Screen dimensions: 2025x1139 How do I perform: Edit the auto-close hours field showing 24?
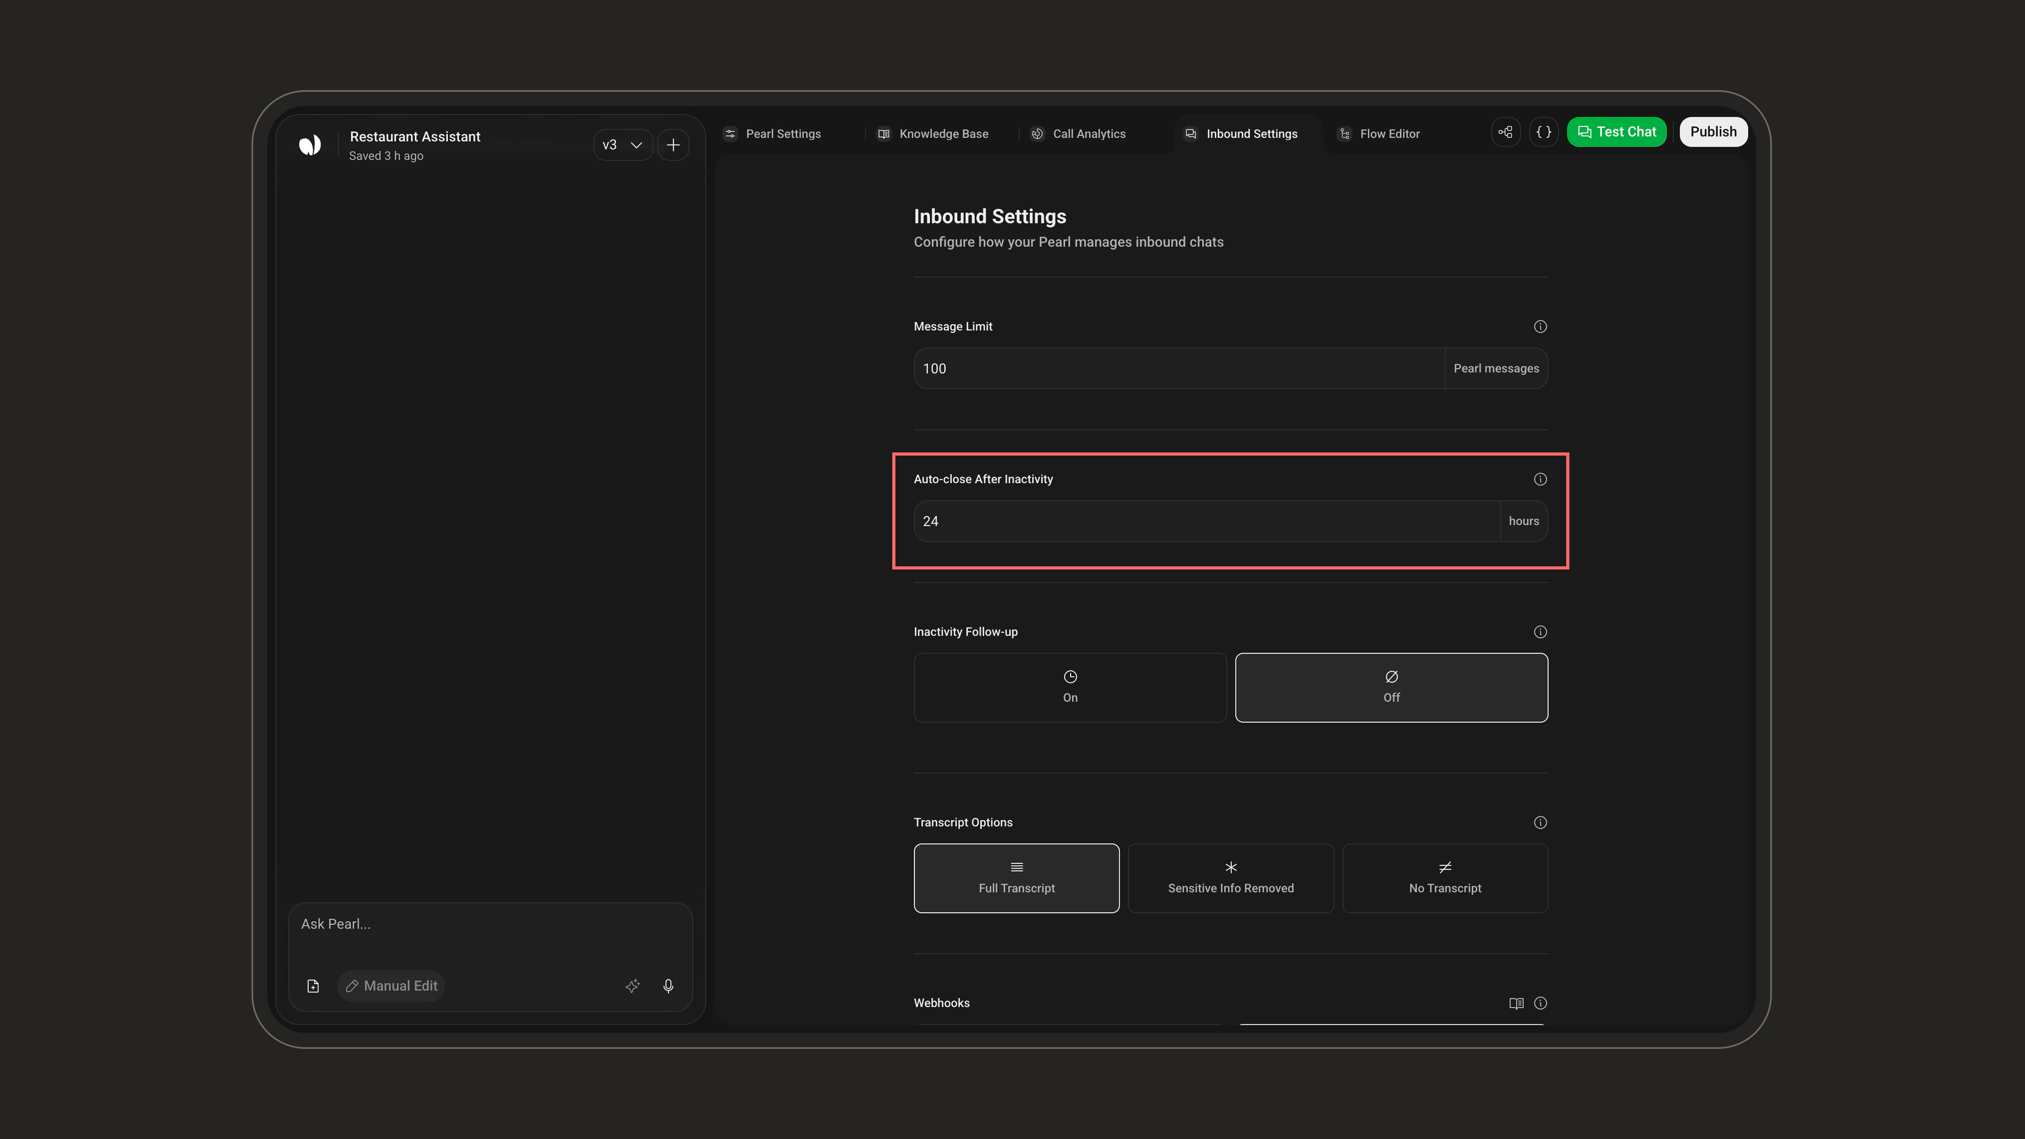pos(1207,521)
